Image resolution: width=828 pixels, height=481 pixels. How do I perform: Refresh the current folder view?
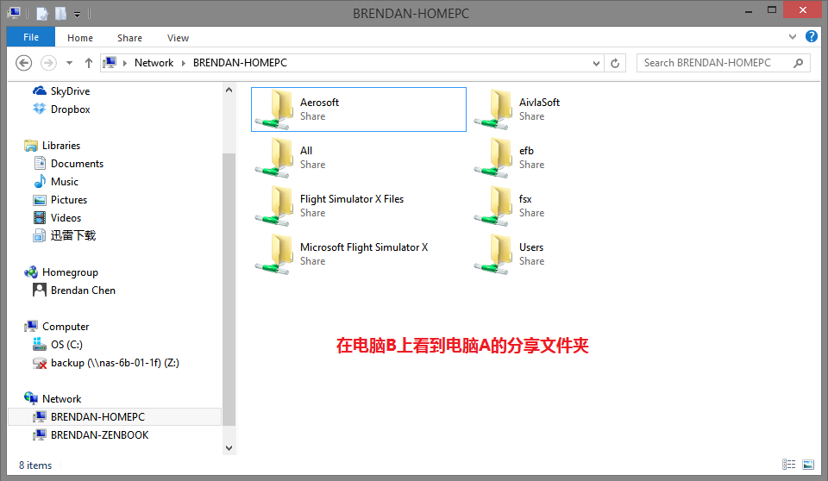(x=615, y=63)
